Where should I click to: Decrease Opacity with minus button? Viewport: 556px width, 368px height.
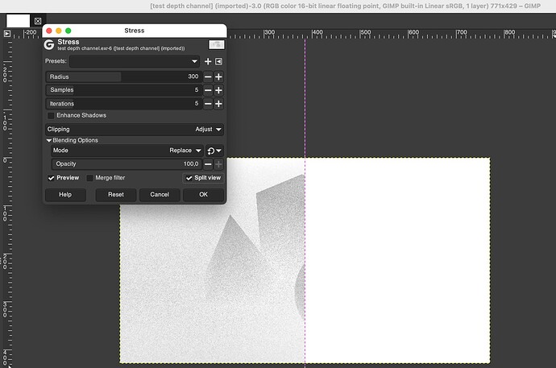(208, 164)
